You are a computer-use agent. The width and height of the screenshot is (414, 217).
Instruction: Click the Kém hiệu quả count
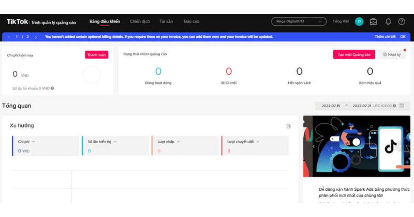(370, 72)
